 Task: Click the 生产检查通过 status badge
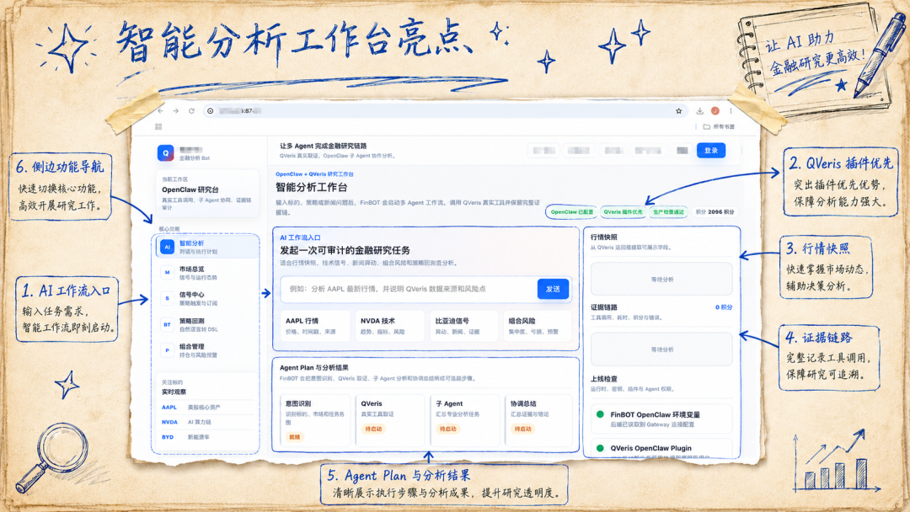[x=668, y=212]
